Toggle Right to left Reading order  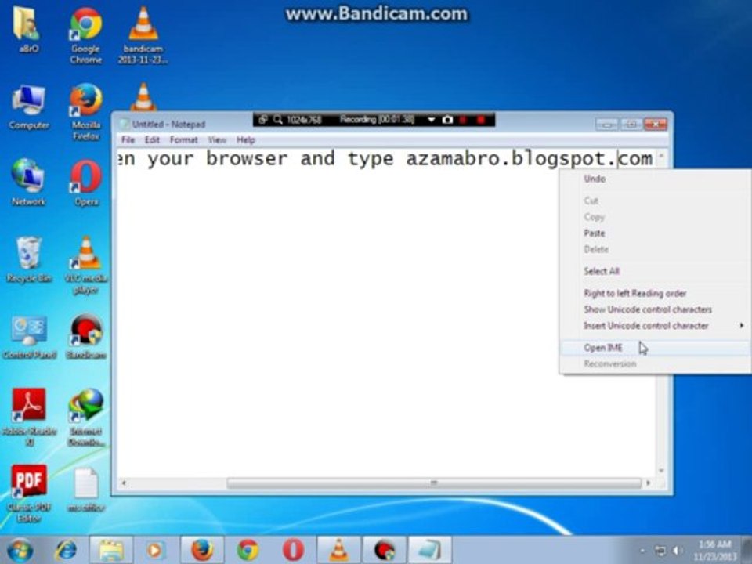(655, 293)
